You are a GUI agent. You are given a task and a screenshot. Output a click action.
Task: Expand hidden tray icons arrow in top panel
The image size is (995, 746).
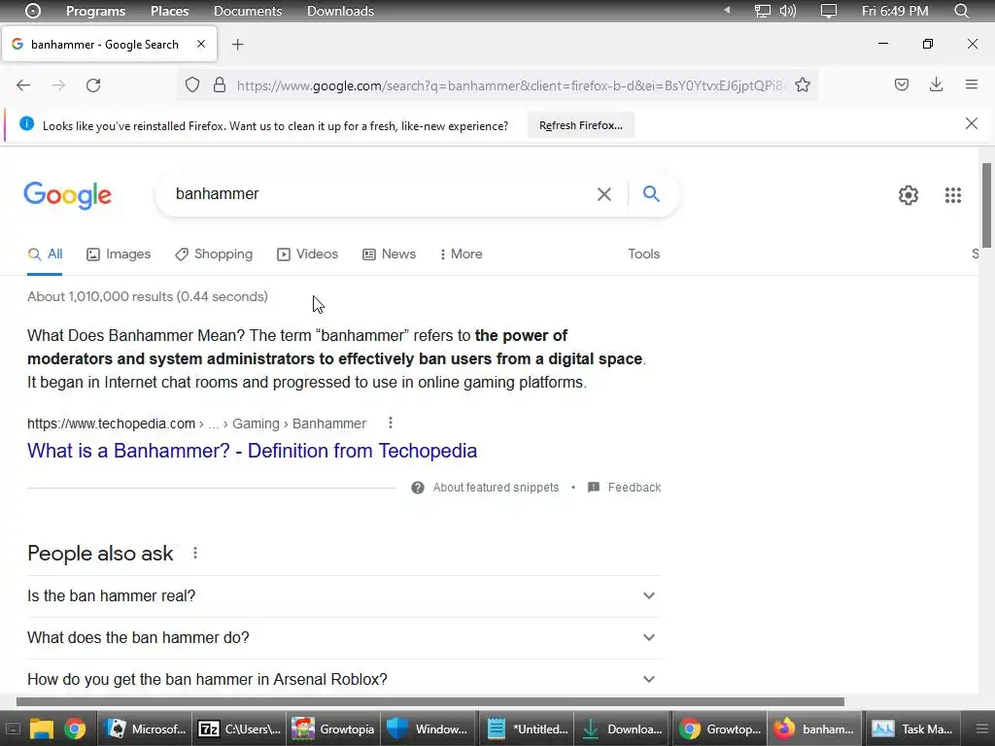[x=727, y=10]
